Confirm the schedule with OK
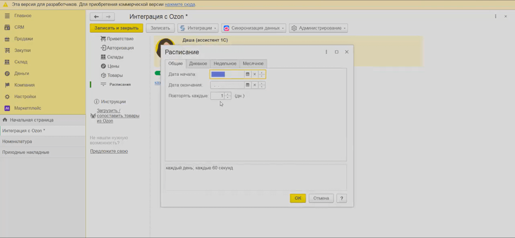Screen dimensions: 515x238 point(298,198)
